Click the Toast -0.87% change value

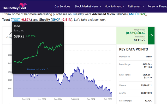point(26,20)
